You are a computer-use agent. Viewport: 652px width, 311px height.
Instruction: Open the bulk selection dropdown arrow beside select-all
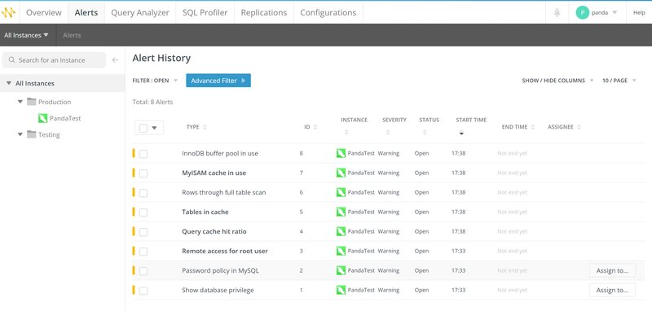point(154,128)
